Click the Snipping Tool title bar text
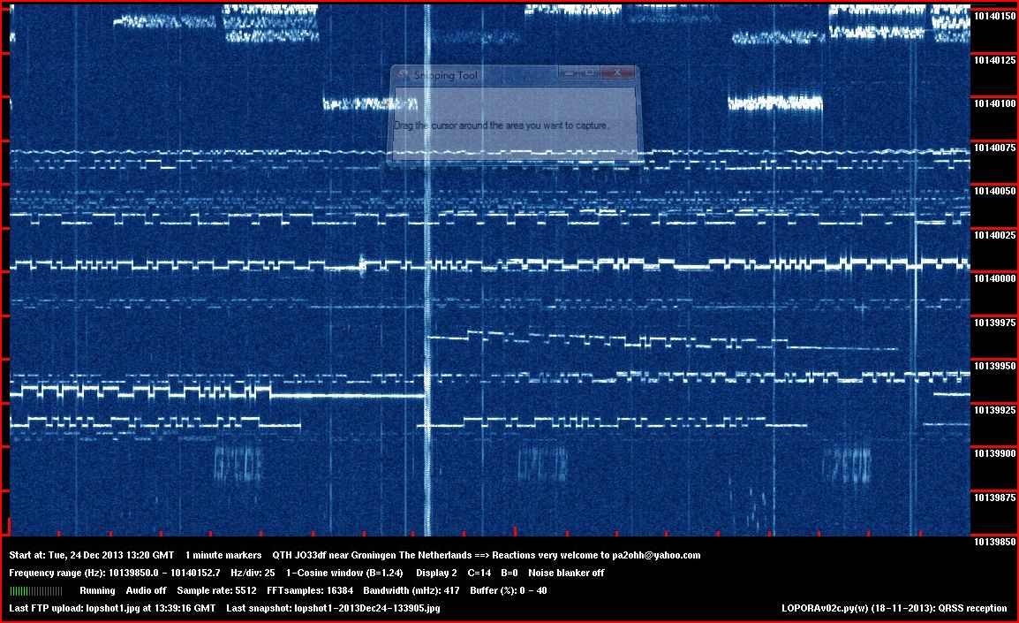1019x623 pixels. 446,76
